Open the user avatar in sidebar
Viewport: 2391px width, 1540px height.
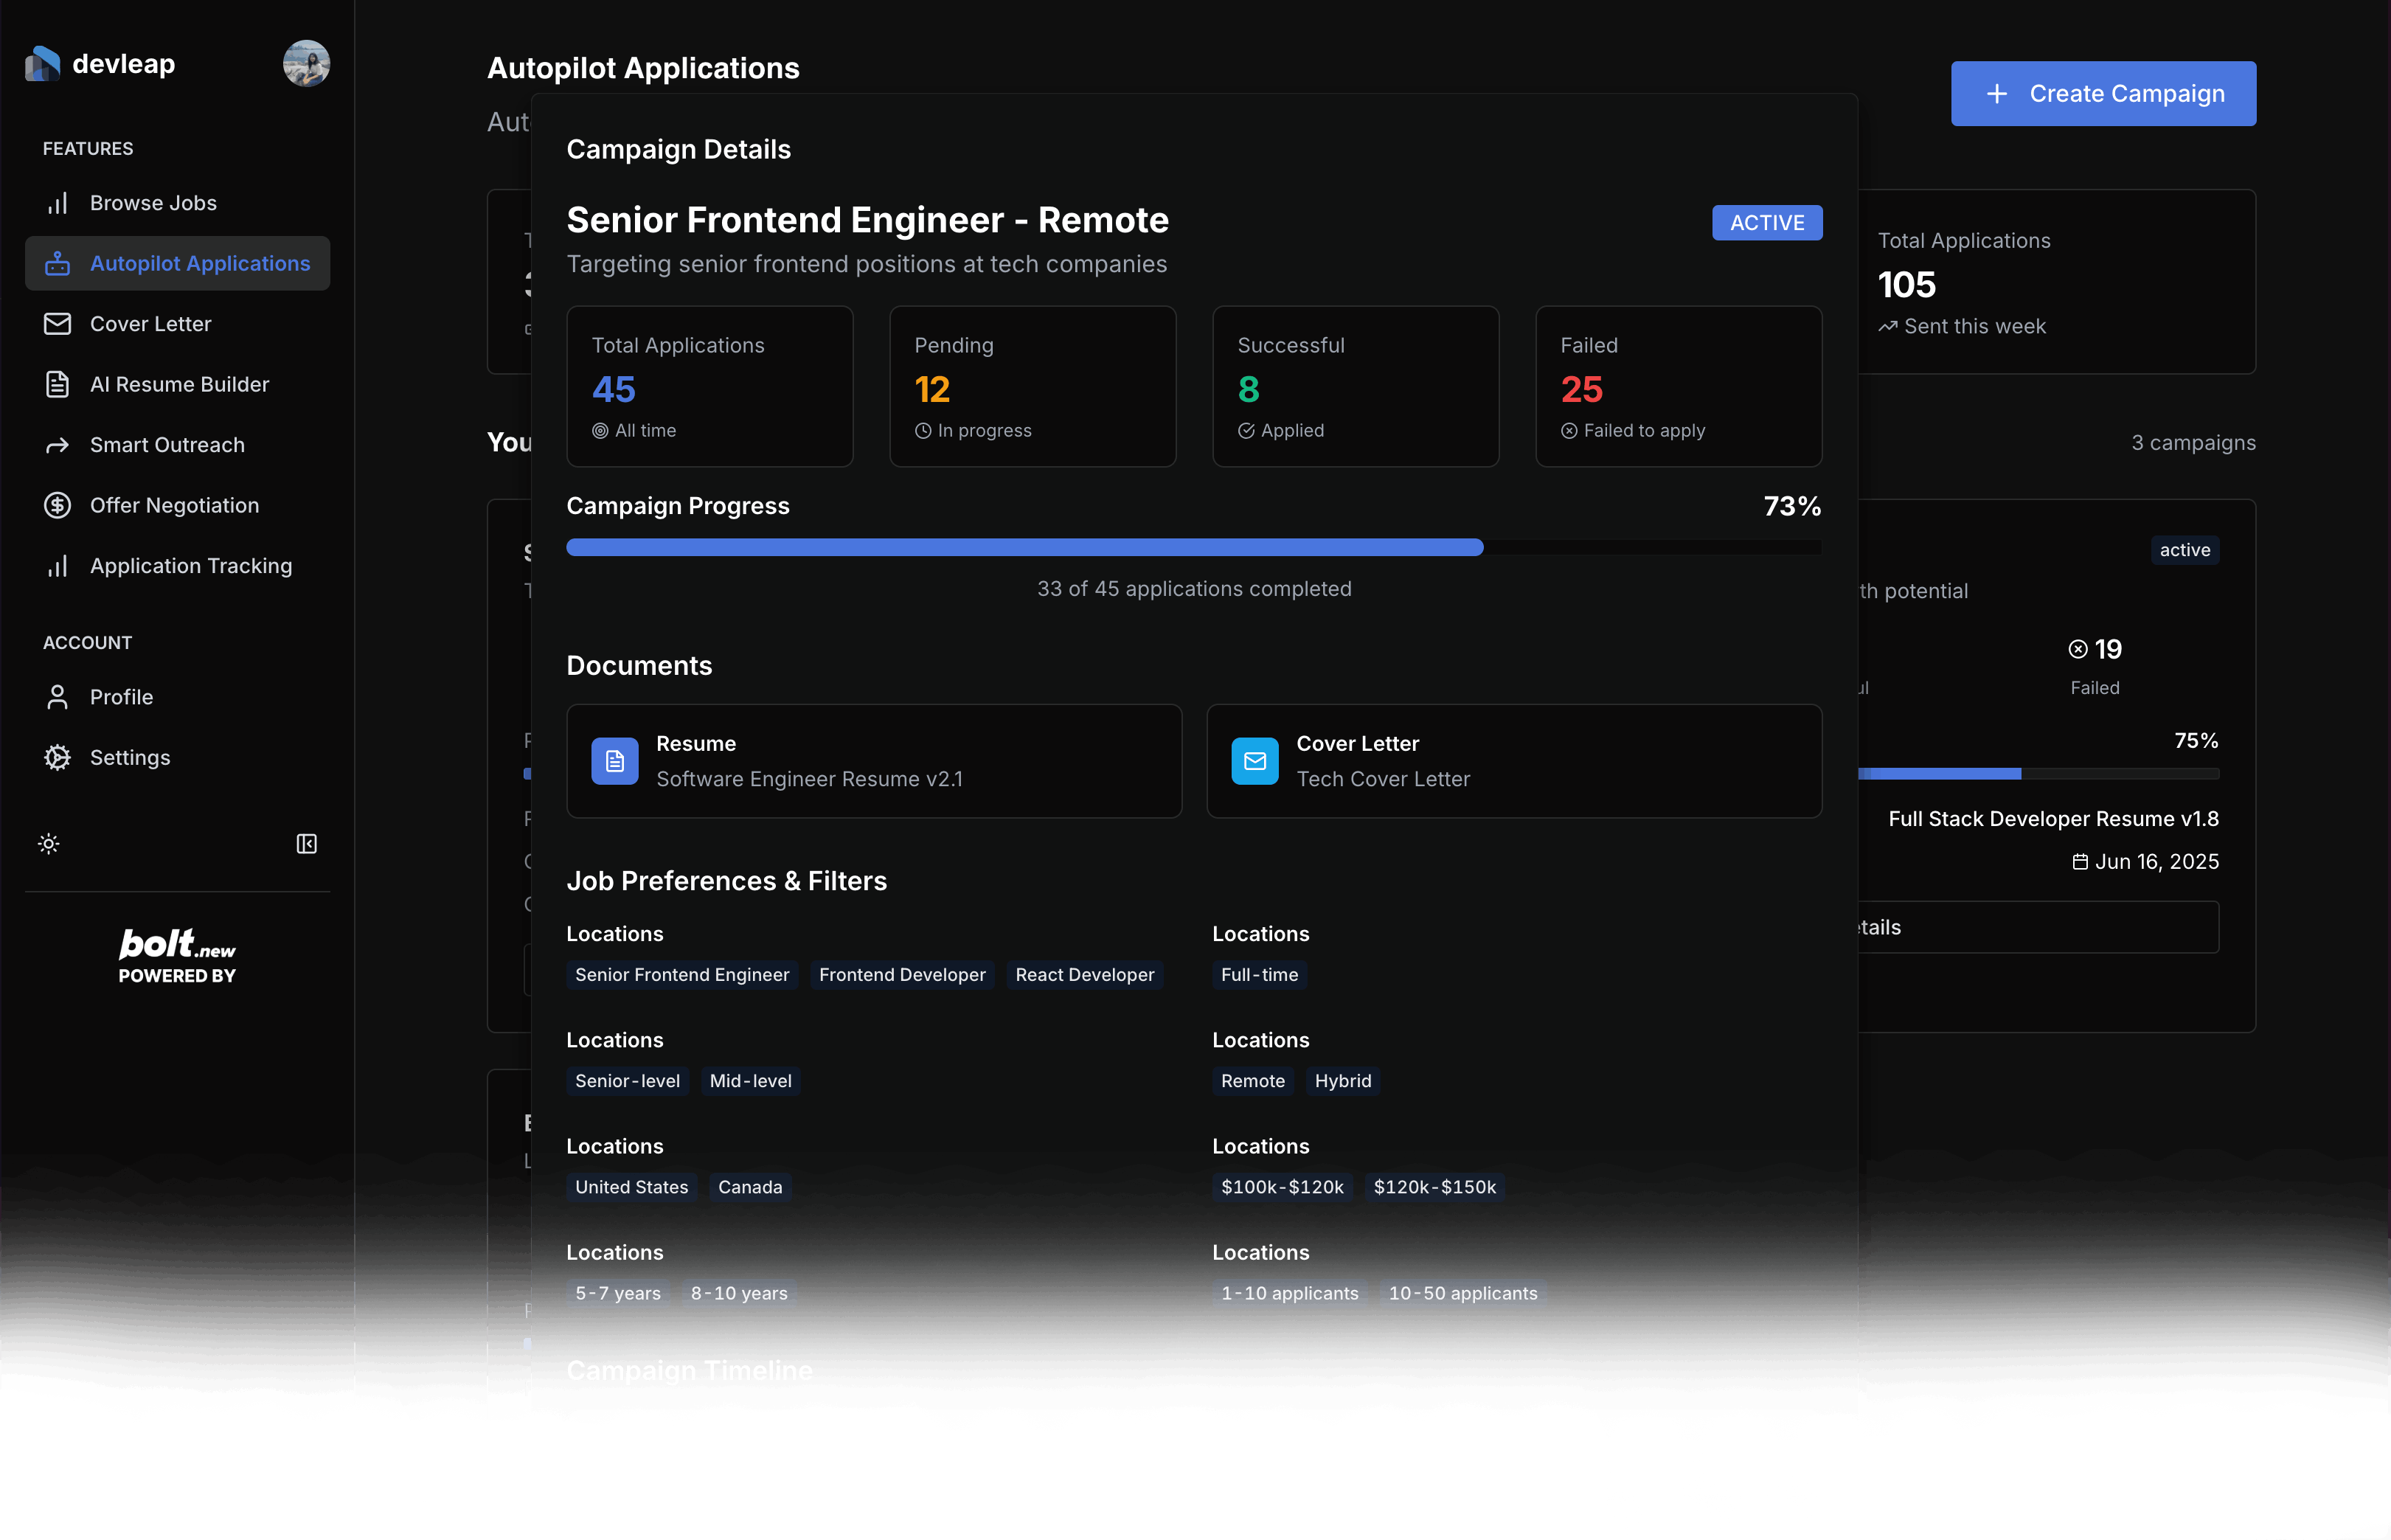pyautogui.click(x=306, y=64)
